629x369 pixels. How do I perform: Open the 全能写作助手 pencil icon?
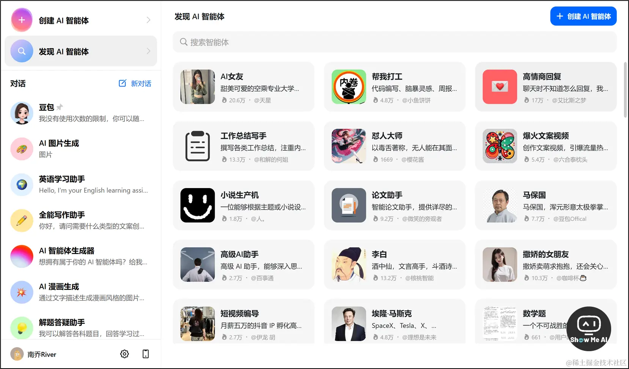(22, 220)
